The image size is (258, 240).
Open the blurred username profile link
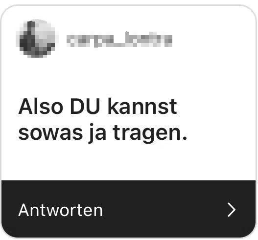click(x=119, y=40)
